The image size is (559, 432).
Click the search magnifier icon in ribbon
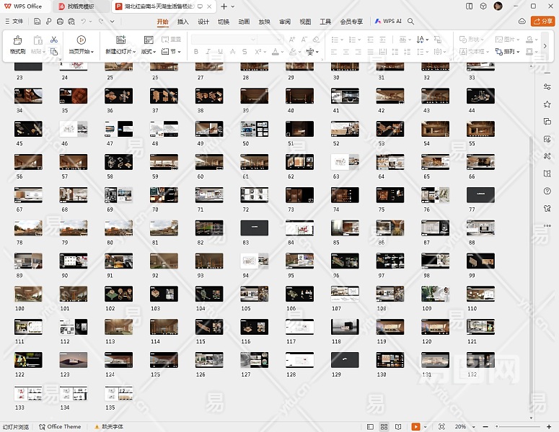[411, 22]
